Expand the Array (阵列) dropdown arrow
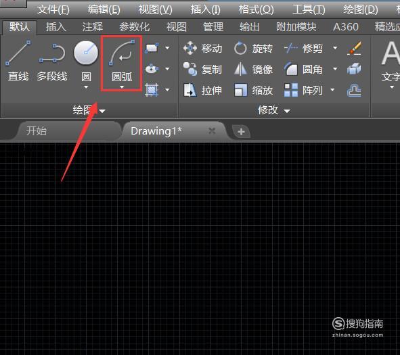Image resolution: width=400 pixels, height=355 pixels. coord(332,89)
